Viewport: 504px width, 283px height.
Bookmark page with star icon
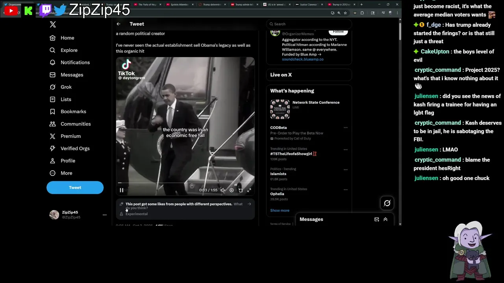click(x=345, y=13)
